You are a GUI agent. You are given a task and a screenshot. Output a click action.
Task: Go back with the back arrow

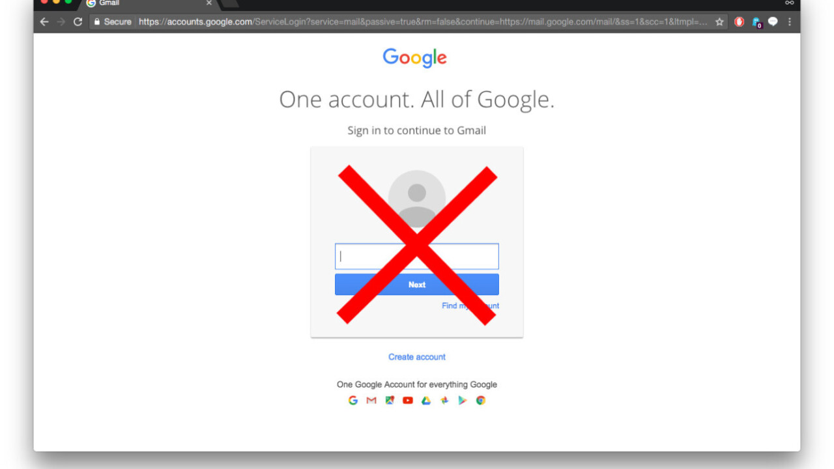coord(44,21)
